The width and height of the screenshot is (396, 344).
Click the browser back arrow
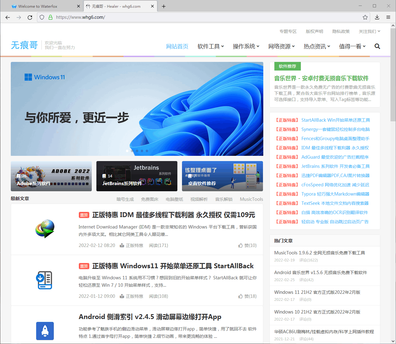coord(8,17)
